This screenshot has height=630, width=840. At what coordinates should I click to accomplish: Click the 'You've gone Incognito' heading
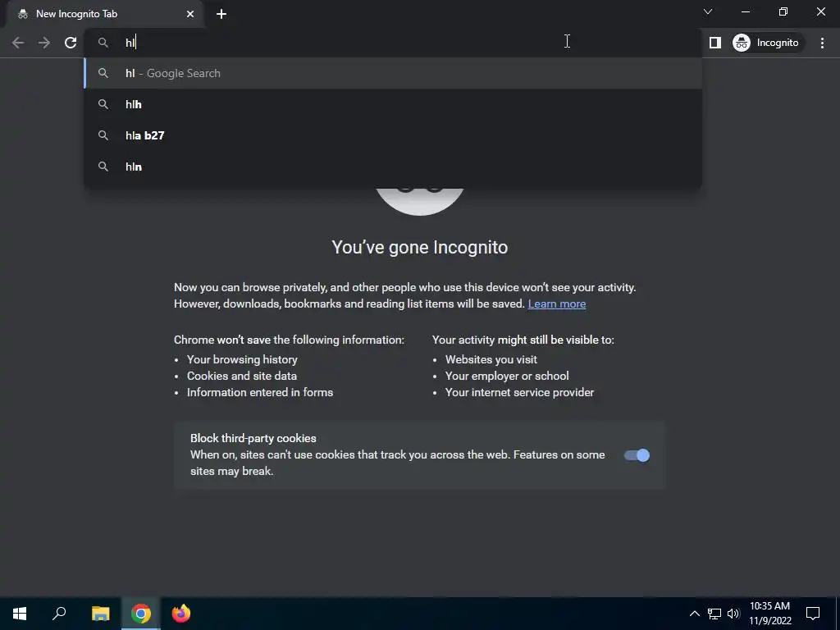click(419, 247)
